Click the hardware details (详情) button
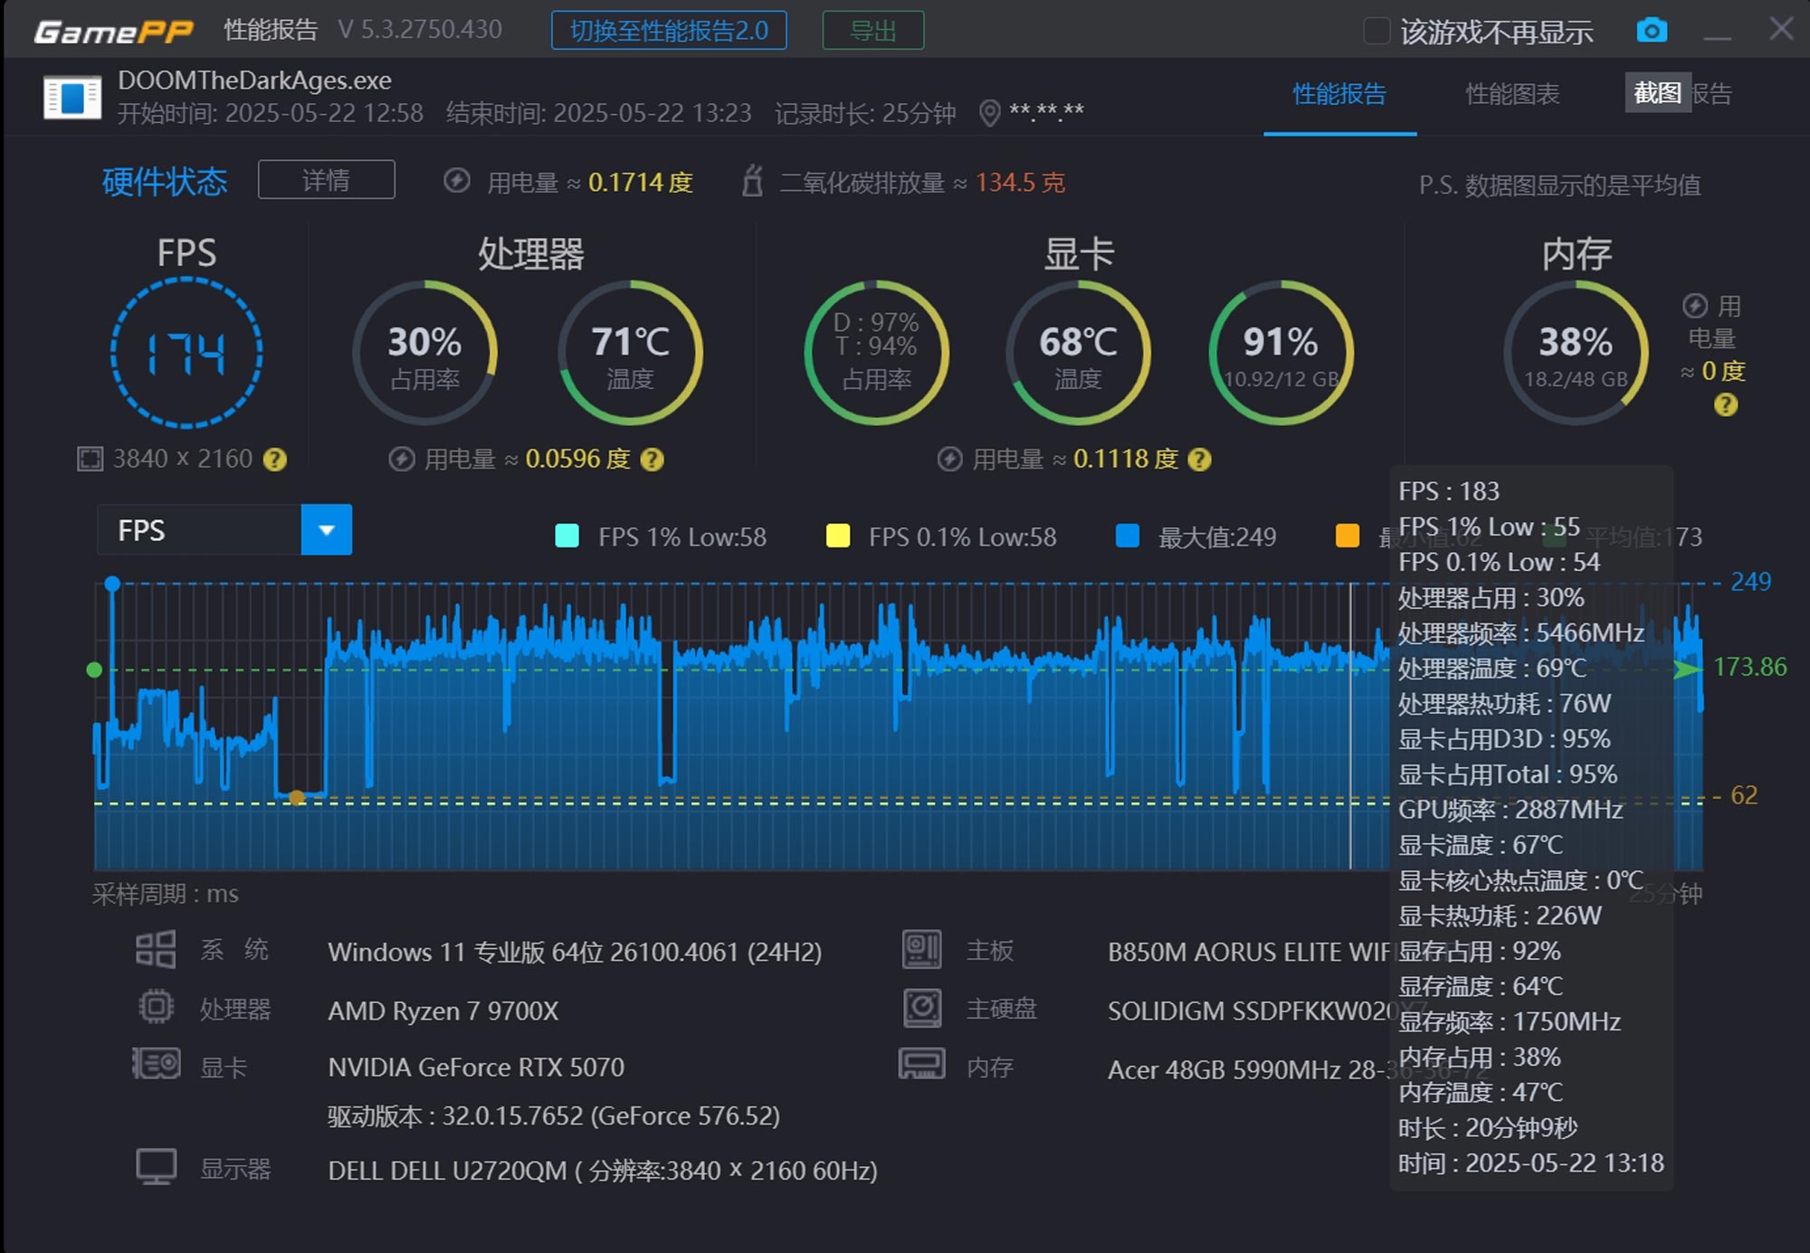Image resolution: width=1810 pixels, height=1253 pixels. tap(326, 180)
